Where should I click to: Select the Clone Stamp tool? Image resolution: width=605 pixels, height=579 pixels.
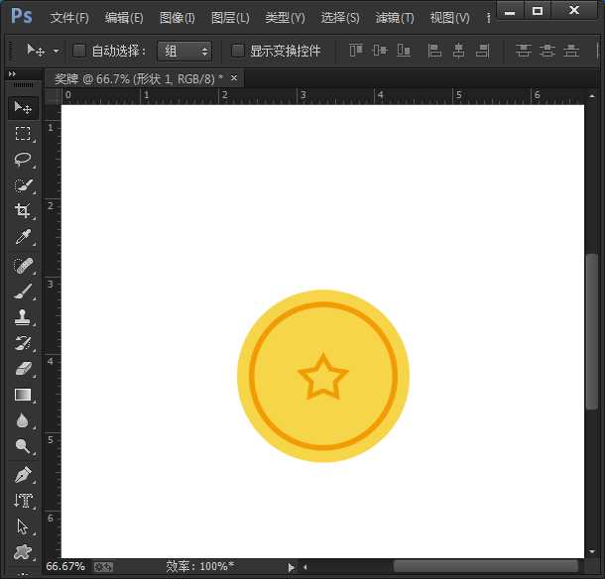pyautogui.click(x=22, y=317)
